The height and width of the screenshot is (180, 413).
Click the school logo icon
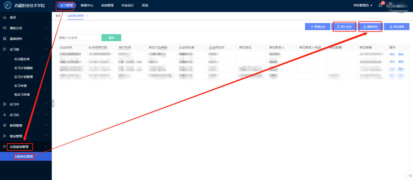8,6
